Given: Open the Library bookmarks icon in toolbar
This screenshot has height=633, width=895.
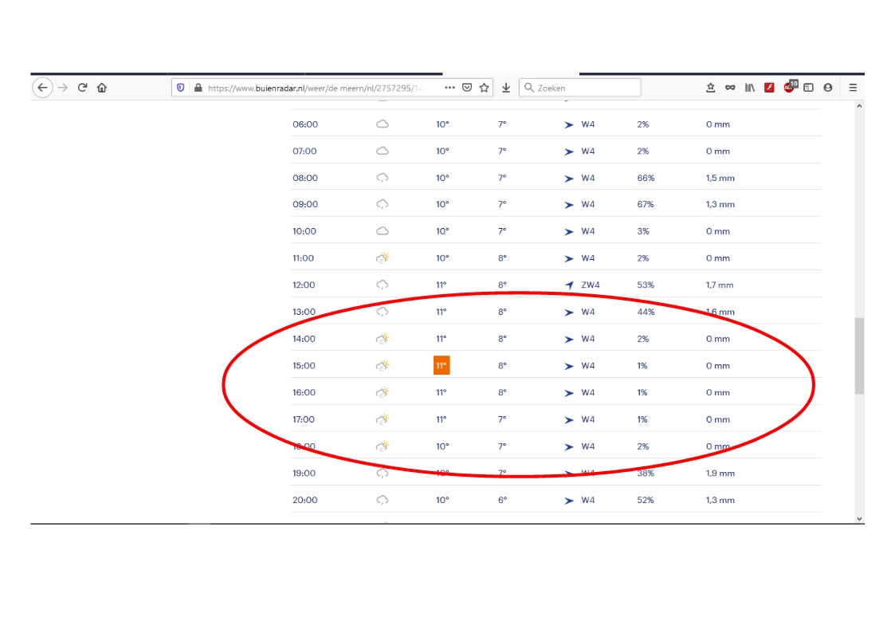Looking at the screenshot, I should (x=750, y=88).
